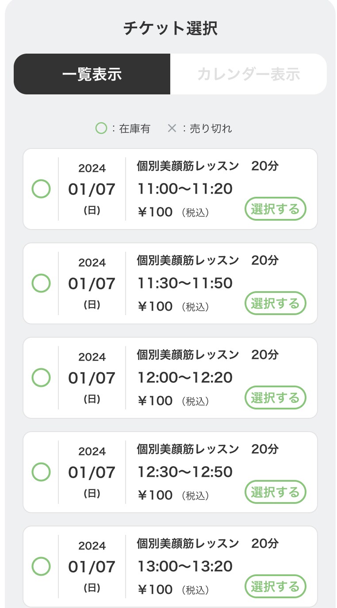Click 選択する for the 11:00～11:20 lesson
This screenshot has height=608, width=337.
click(x=275, y=209)
